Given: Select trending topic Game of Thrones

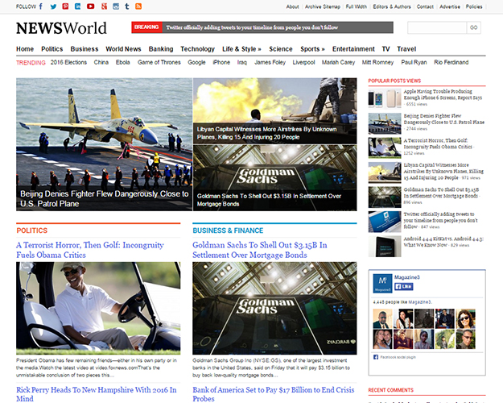Looking at the screenshot, I should [159, 62].
